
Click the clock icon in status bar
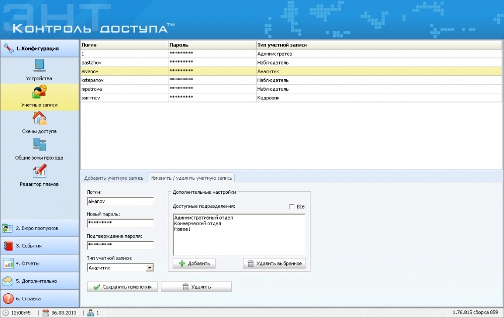pyautogui.click(x=6, y=312)
